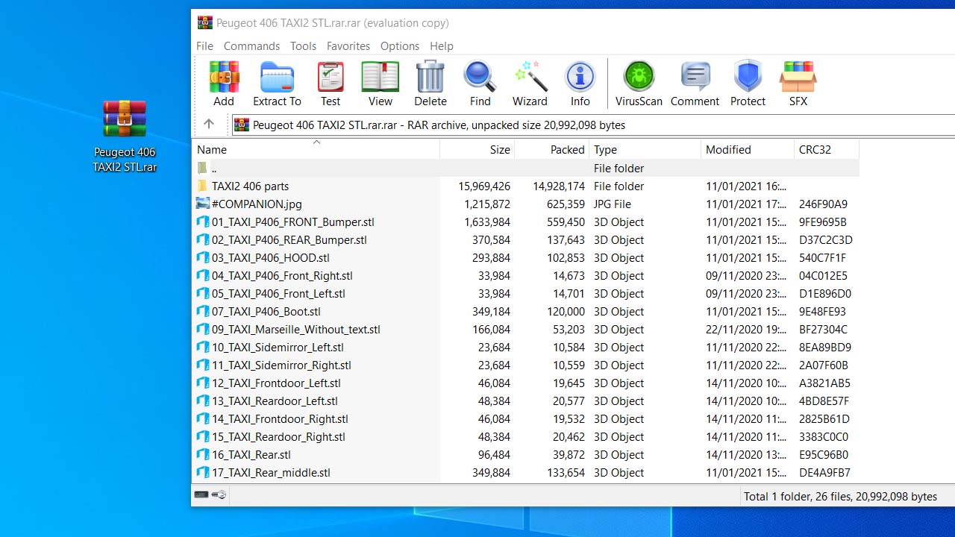955x537 pixels.
Task: Select 05_TAXI_P406_Front_Left.stl file name
Action: pos(278,293)
